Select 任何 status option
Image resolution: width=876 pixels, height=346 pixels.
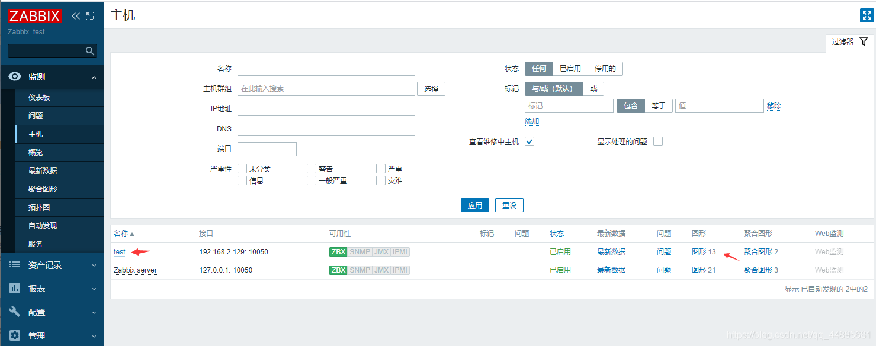click(539, 69)
